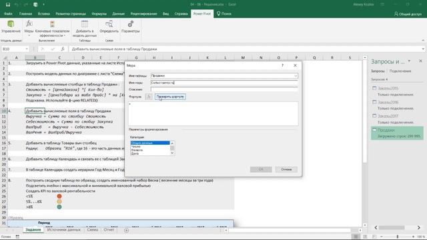Close the Мера dialog with X
427x240 pixels.
pos(295,65)
